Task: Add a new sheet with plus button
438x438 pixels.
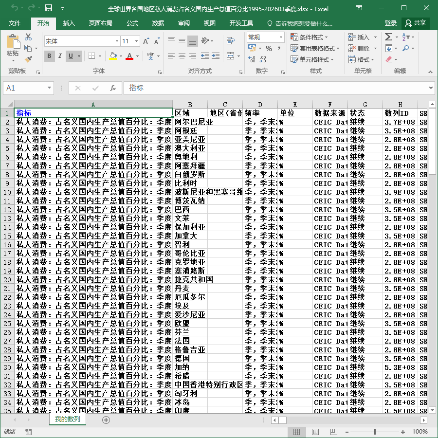Action: (x=106, y=420)
